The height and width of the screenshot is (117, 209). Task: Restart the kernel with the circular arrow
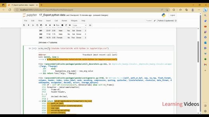[66, 25]
